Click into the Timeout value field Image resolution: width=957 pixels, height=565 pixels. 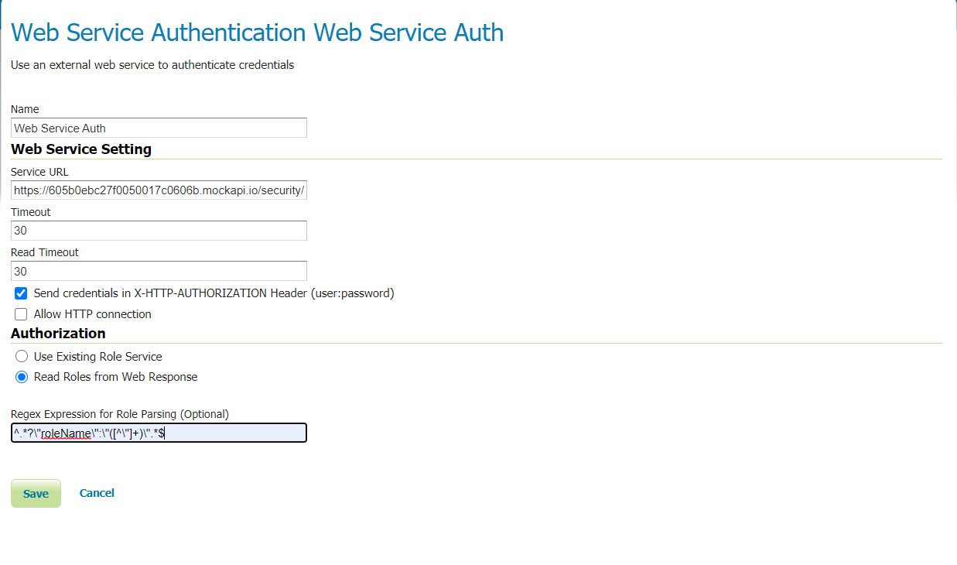(x=159, y=231)
